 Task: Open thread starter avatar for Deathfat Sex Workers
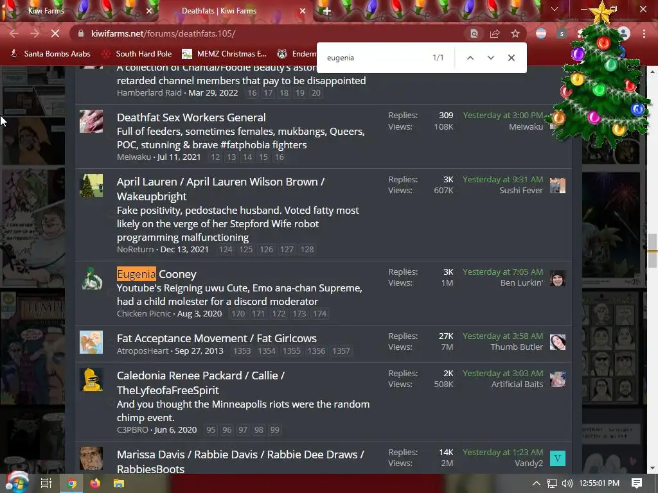tap(91, 121)
